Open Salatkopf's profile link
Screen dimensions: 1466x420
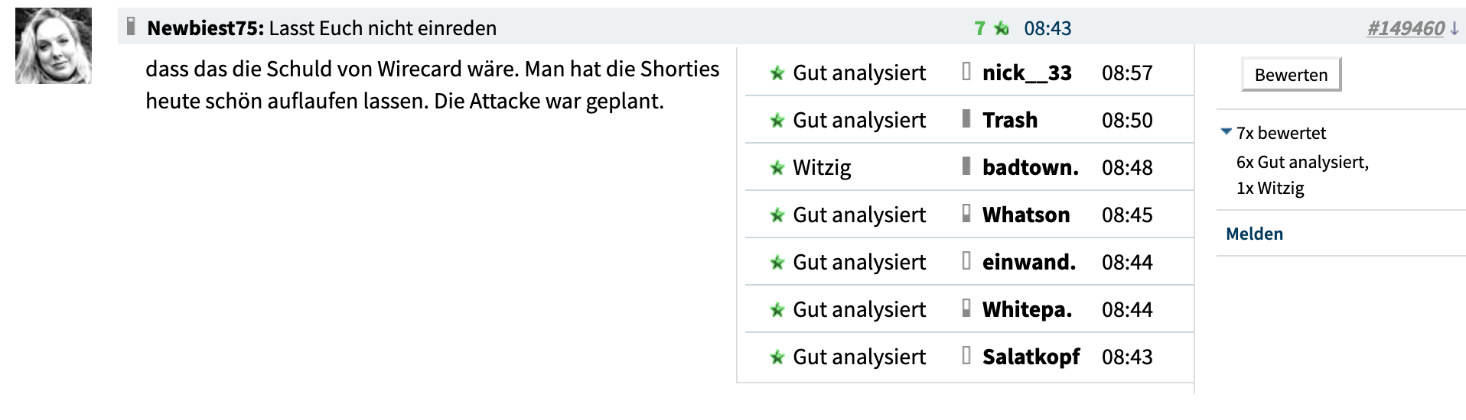pos(1031,357)
